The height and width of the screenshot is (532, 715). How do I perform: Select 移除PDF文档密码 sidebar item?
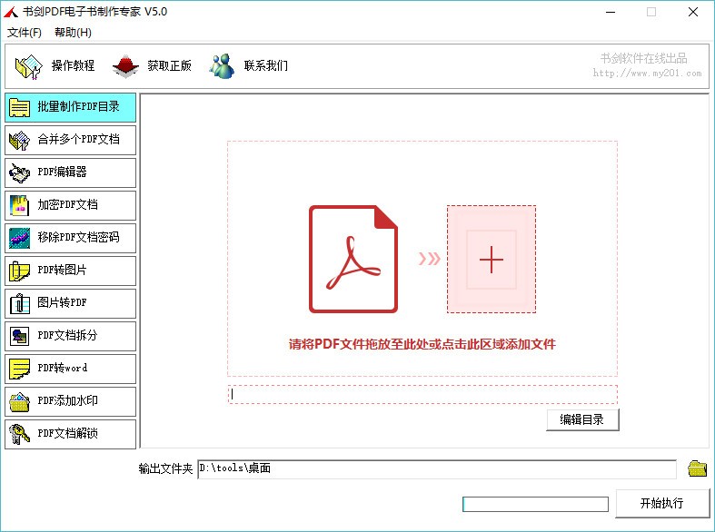[70, 238]
